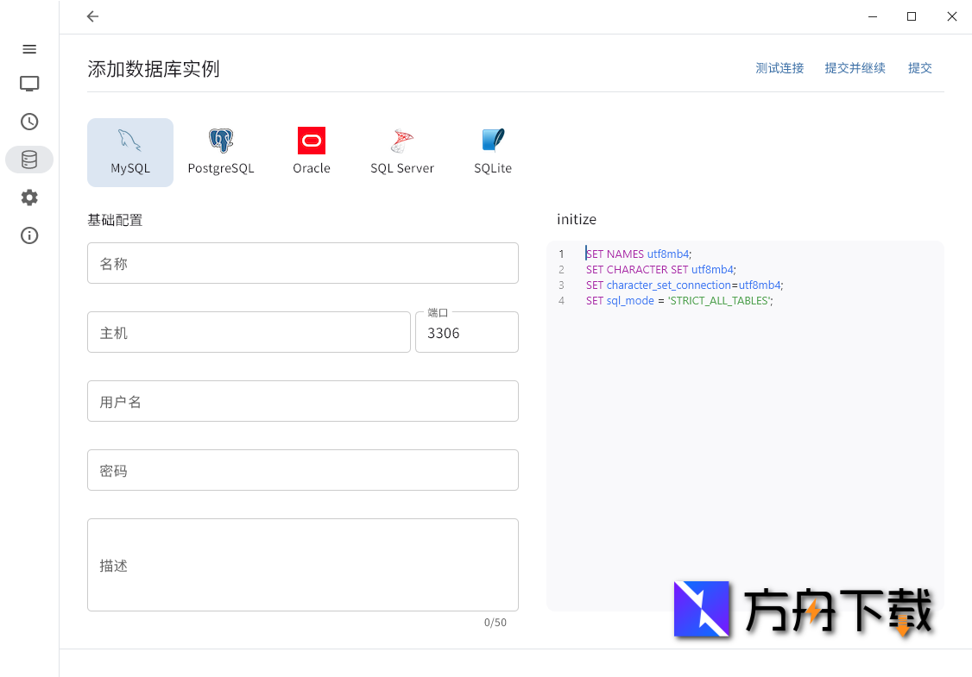972x677 pixels.
Task: Select the database instances sidebar icon
Action: [28, 160]
